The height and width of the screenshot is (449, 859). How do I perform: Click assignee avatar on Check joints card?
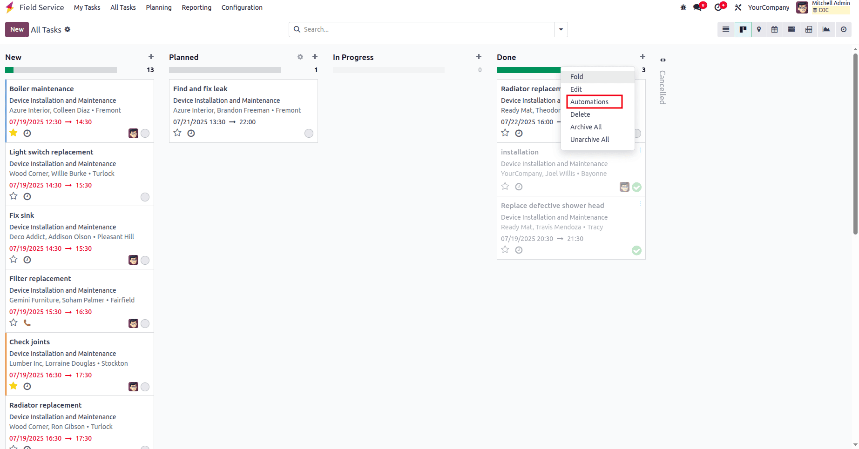coord(134,387)
